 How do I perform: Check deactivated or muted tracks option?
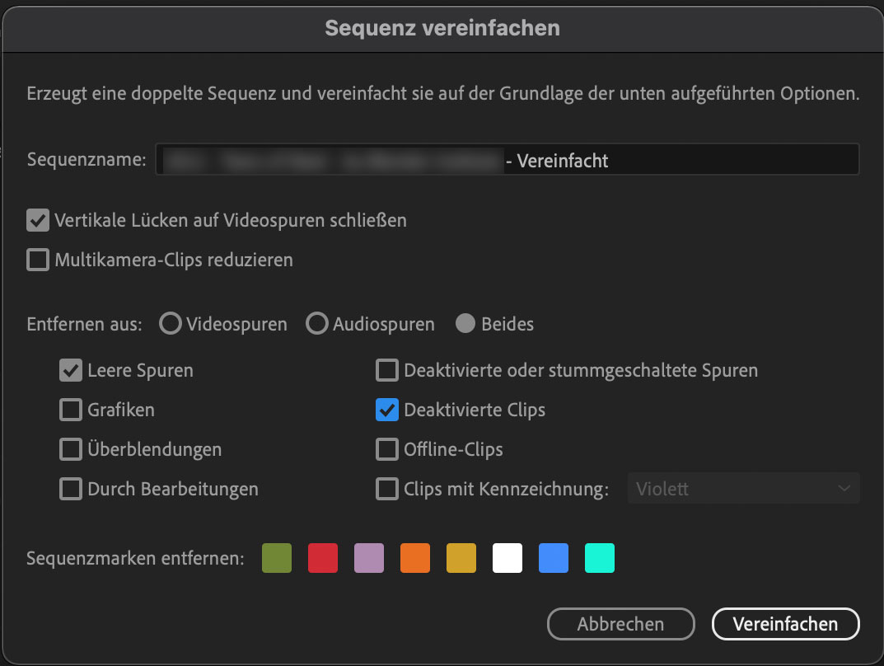[386, 370]
